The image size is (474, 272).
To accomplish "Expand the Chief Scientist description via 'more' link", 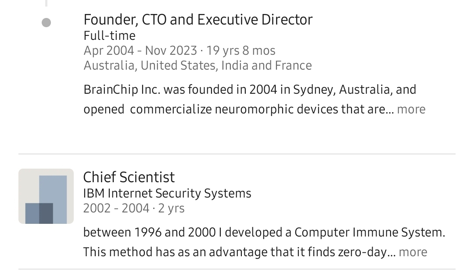I will (x=413, y=252).
